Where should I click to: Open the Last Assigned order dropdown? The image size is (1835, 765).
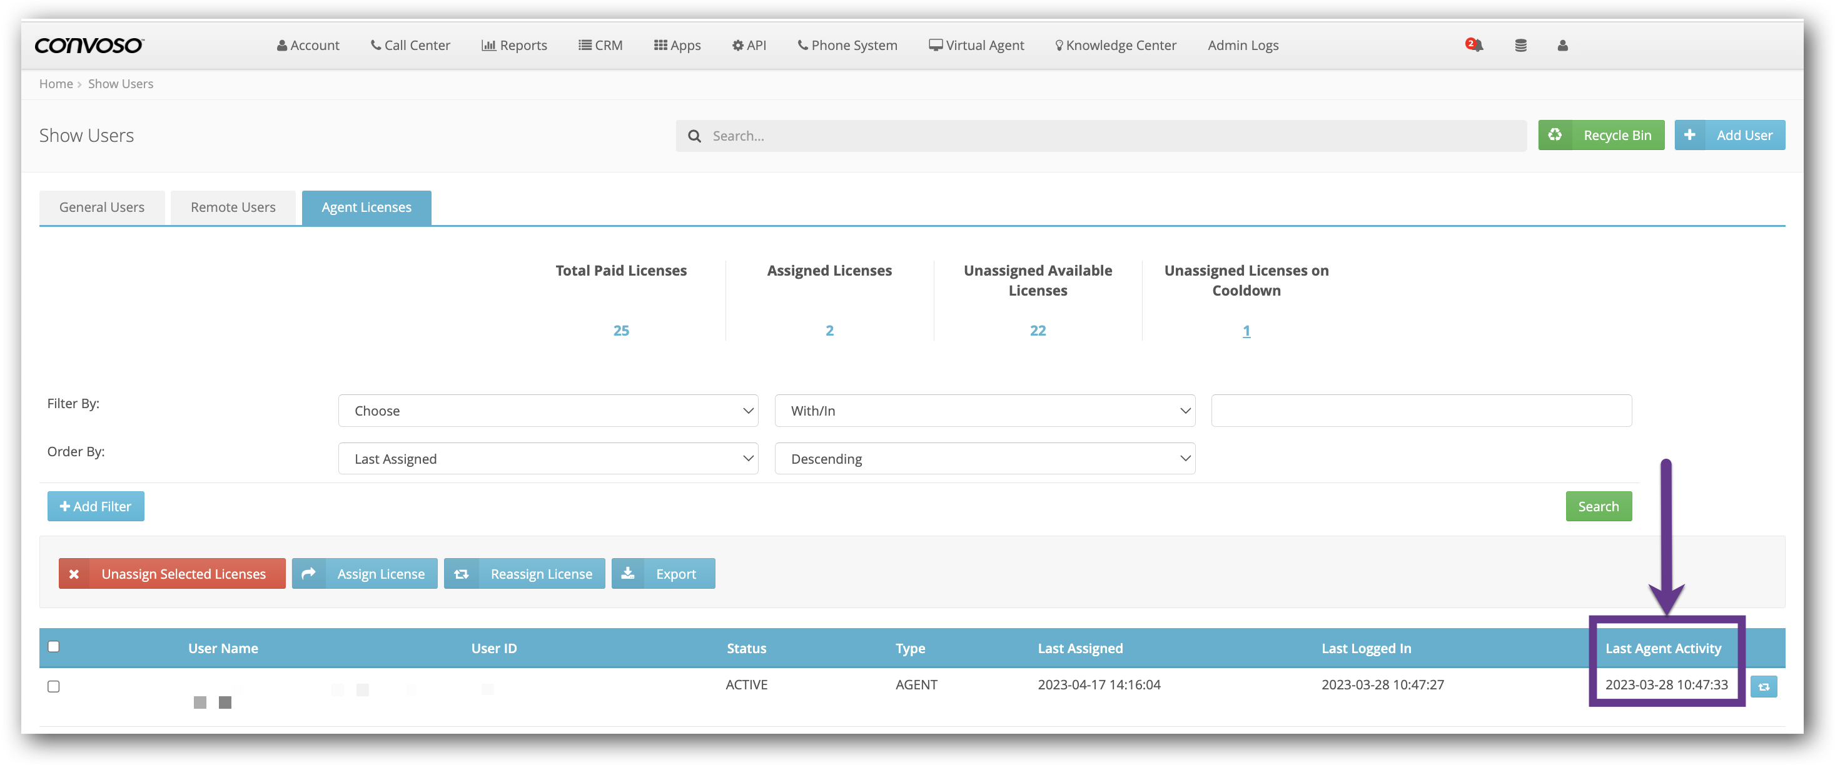point(547,459)
